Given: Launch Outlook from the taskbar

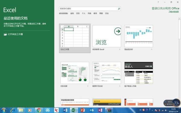Looking at the screenshot, I should coord(91,110).
